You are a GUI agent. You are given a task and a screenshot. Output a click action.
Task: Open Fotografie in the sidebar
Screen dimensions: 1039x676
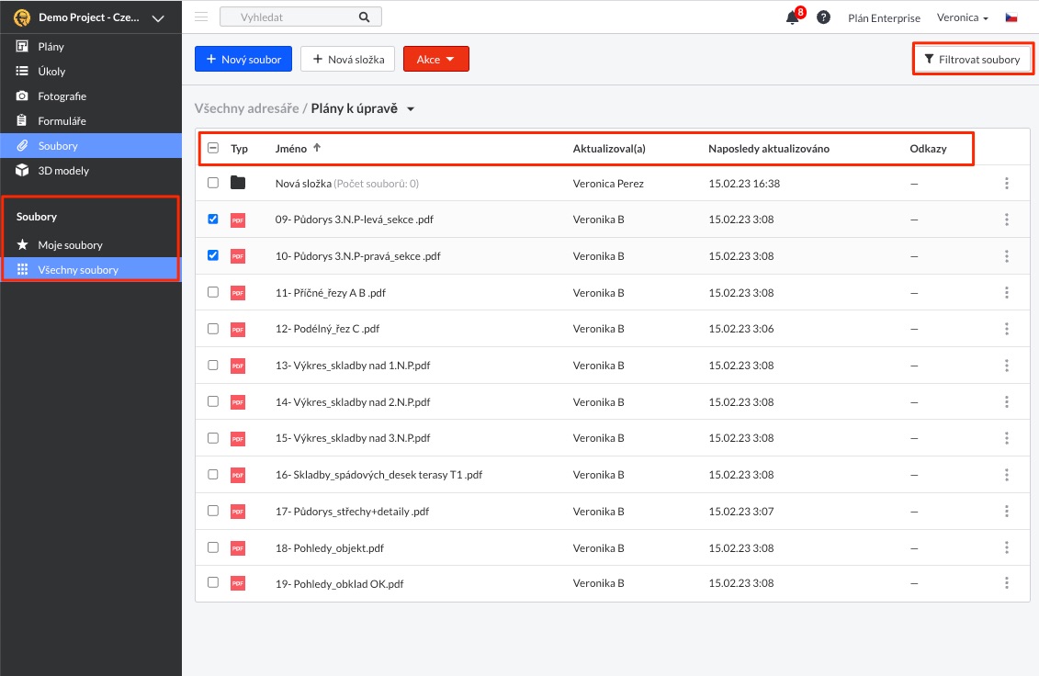[x=91, y=96]
